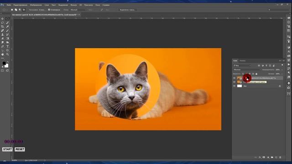Toggle Quick Mask mode
The image size is (292, 164).
click(2, 71)
